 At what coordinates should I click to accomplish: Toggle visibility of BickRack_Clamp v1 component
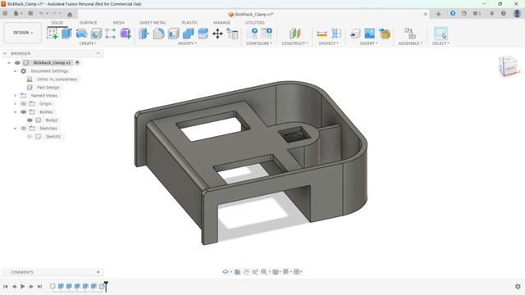17,63
